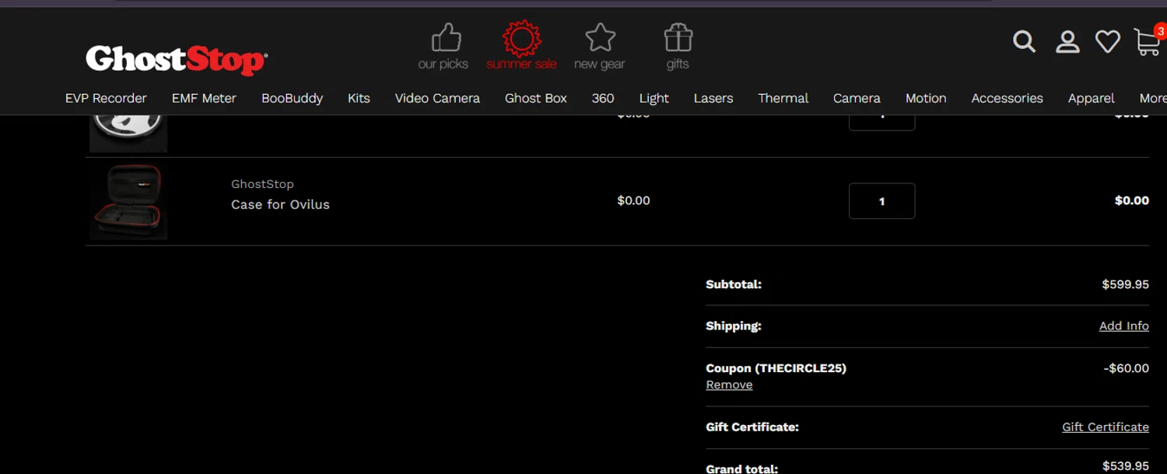Open the Camera category
The height and width of the screenshot is (474, 1167).
click(857, 98)
